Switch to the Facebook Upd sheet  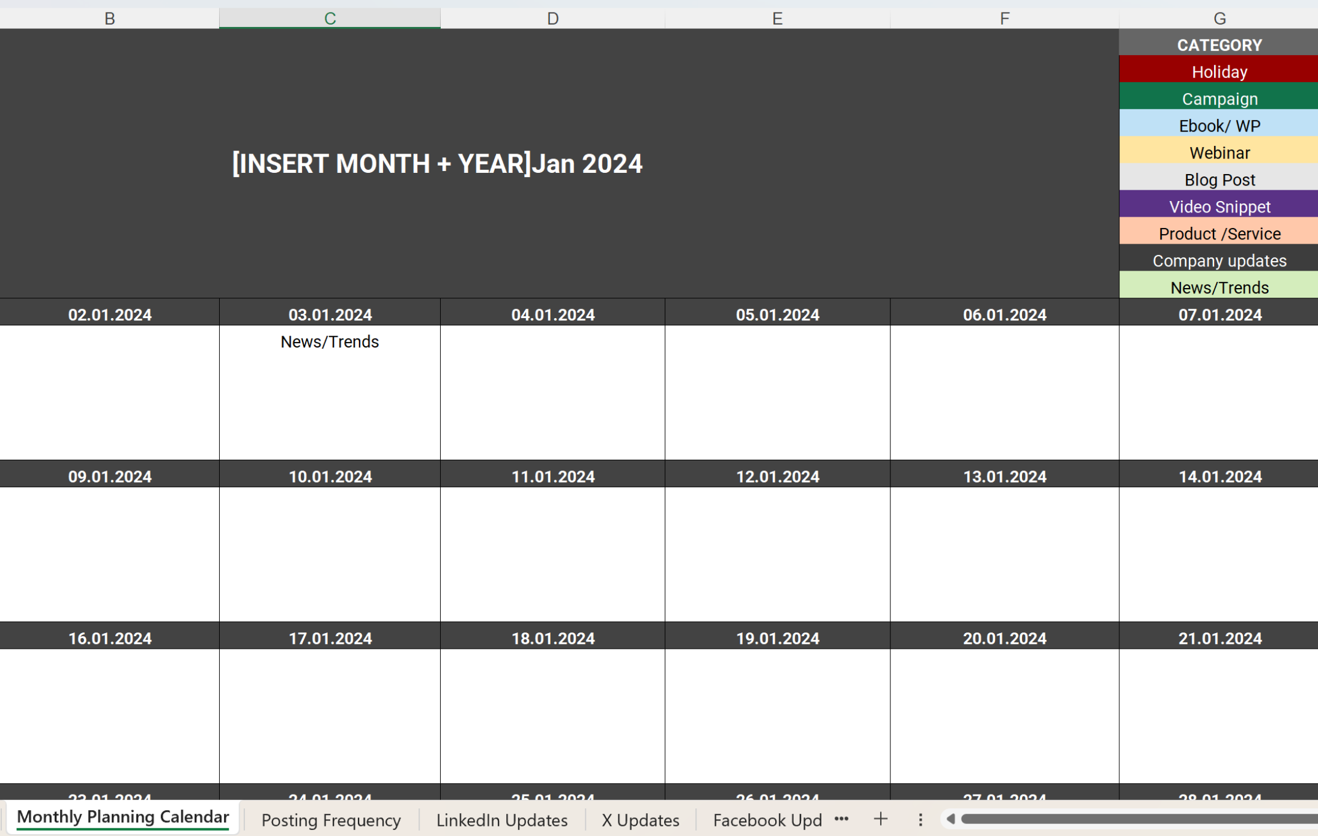pos(767,820)
